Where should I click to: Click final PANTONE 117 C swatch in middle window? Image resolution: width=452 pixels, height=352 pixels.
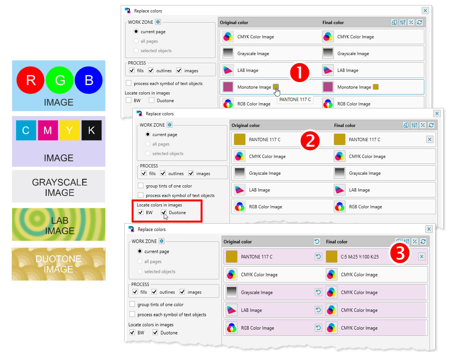[340, 139]
